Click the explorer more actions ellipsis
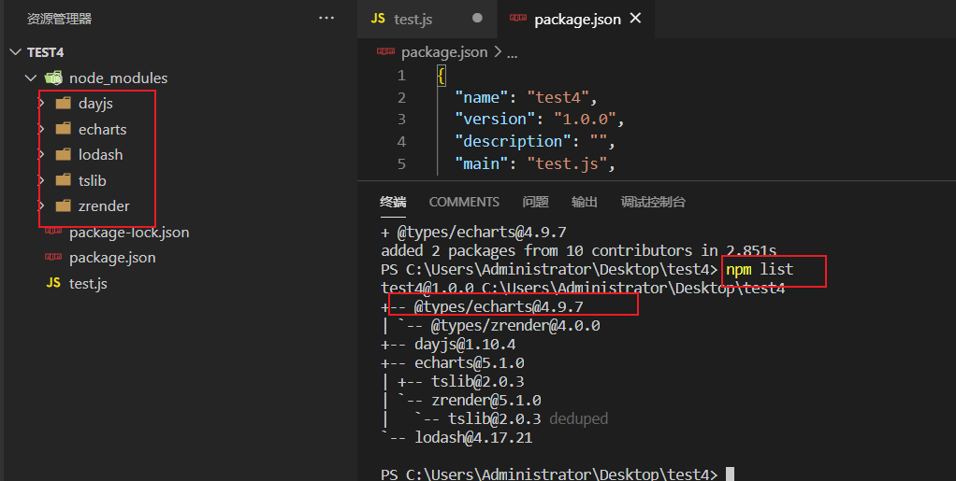 coord(326,18)
